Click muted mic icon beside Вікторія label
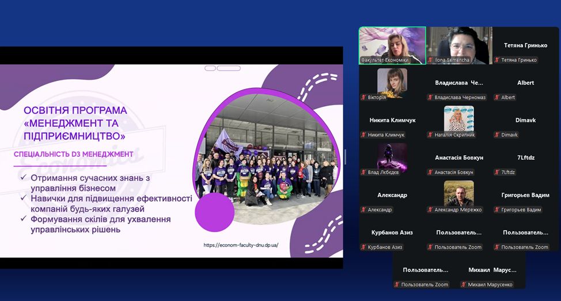Image resolution: width=561 pixels, height=301 pixels. [x=363, y=98]
